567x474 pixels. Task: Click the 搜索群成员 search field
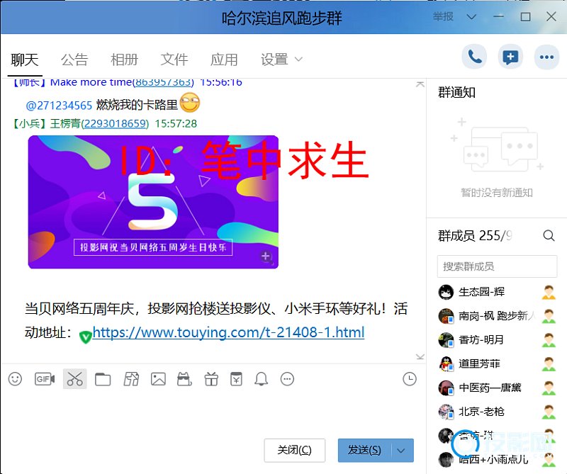[496, 266]
